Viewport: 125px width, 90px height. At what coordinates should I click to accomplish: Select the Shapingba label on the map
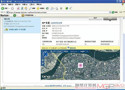[x=78, y=73]
